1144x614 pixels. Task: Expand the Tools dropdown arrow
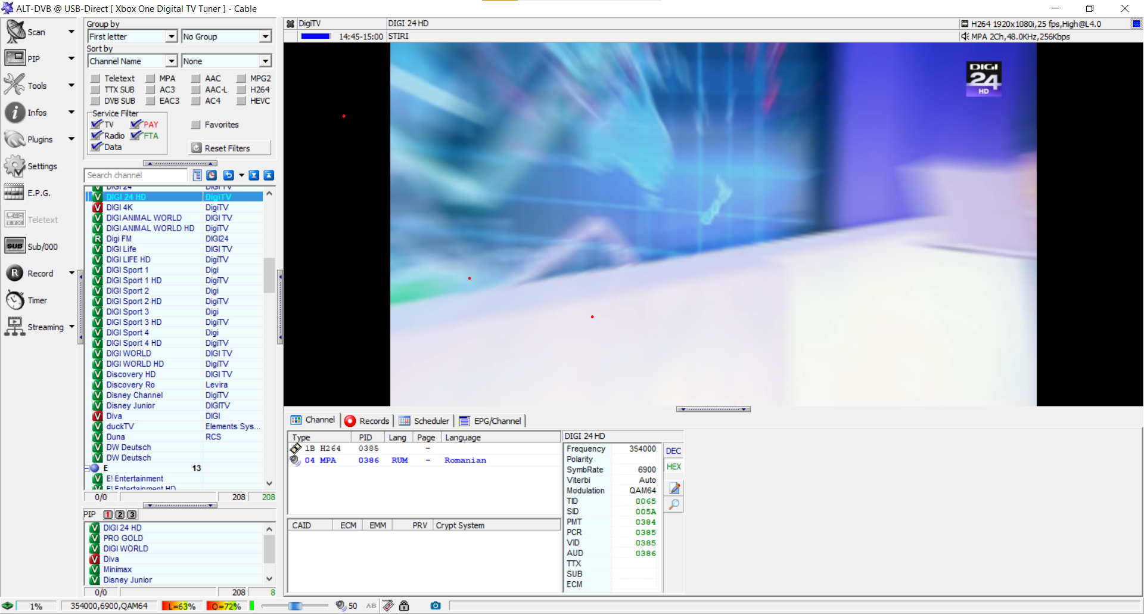(x=71, y=85)
